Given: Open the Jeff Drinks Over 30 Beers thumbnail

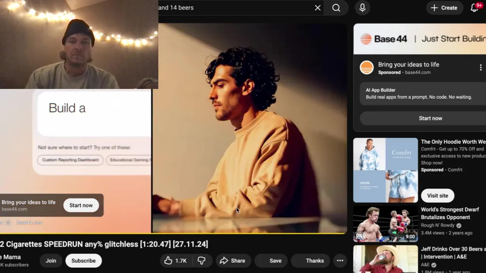Looking at the screenshot, I should point(385,259).
